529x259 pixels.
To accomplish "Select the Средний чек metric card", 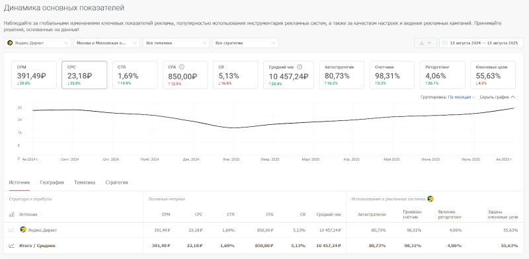I will tap(288, 75).
